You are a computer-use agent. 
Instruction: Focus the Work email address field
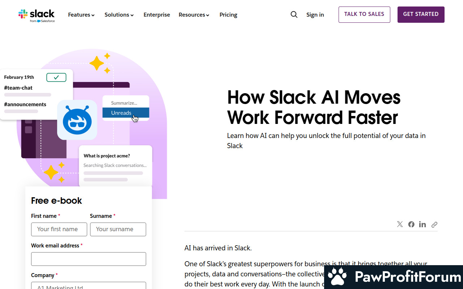point(89,259)
